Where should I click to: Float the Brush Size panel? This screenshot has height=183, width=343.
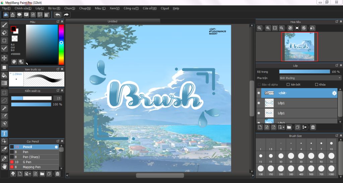point(337,136)
